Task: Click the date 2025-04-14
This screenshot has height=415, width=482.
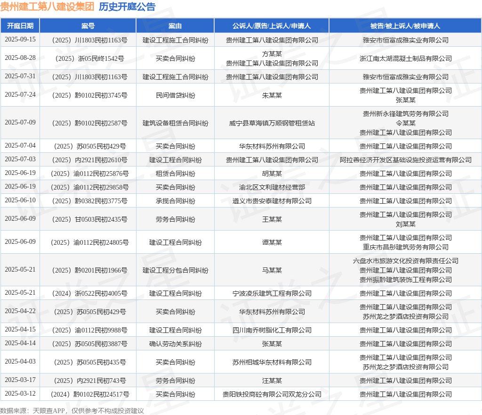Action: tap(20, 343)
